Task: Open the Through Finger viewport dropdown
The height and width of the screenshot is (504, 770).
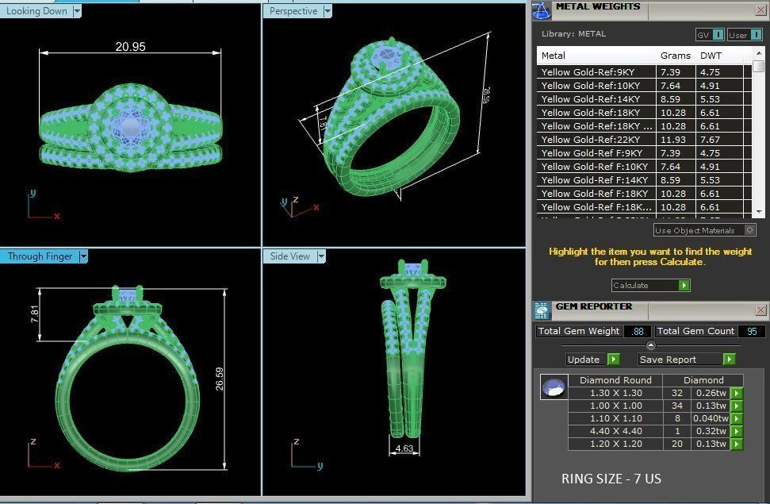Action: 83,256
